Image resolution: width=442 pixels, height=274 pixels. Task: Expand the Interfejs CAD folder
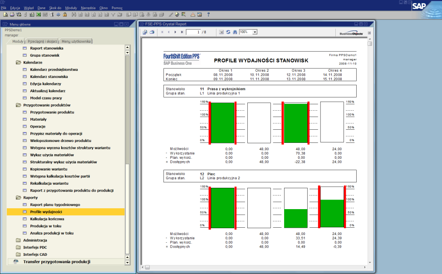point(19,254)
